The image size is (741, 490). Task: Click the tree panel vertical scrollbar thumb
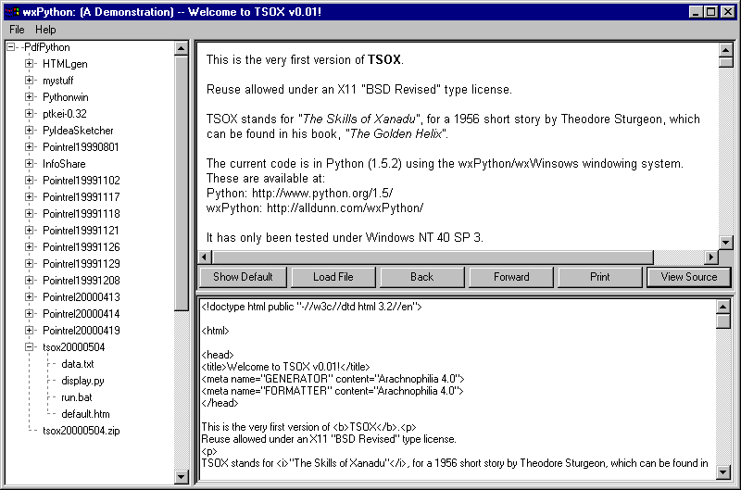(182, 182)
